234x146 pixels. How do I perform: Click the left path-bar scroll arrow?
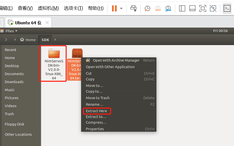(15, 40)
